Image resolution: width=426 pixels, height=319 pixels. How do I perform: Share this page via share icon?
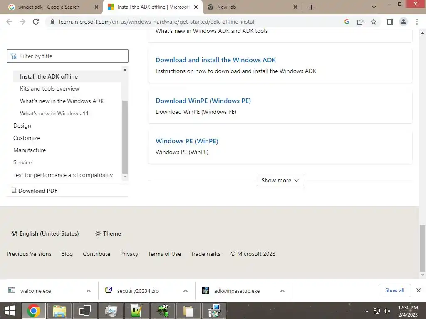pyautogui.click(x=360, y=22)
